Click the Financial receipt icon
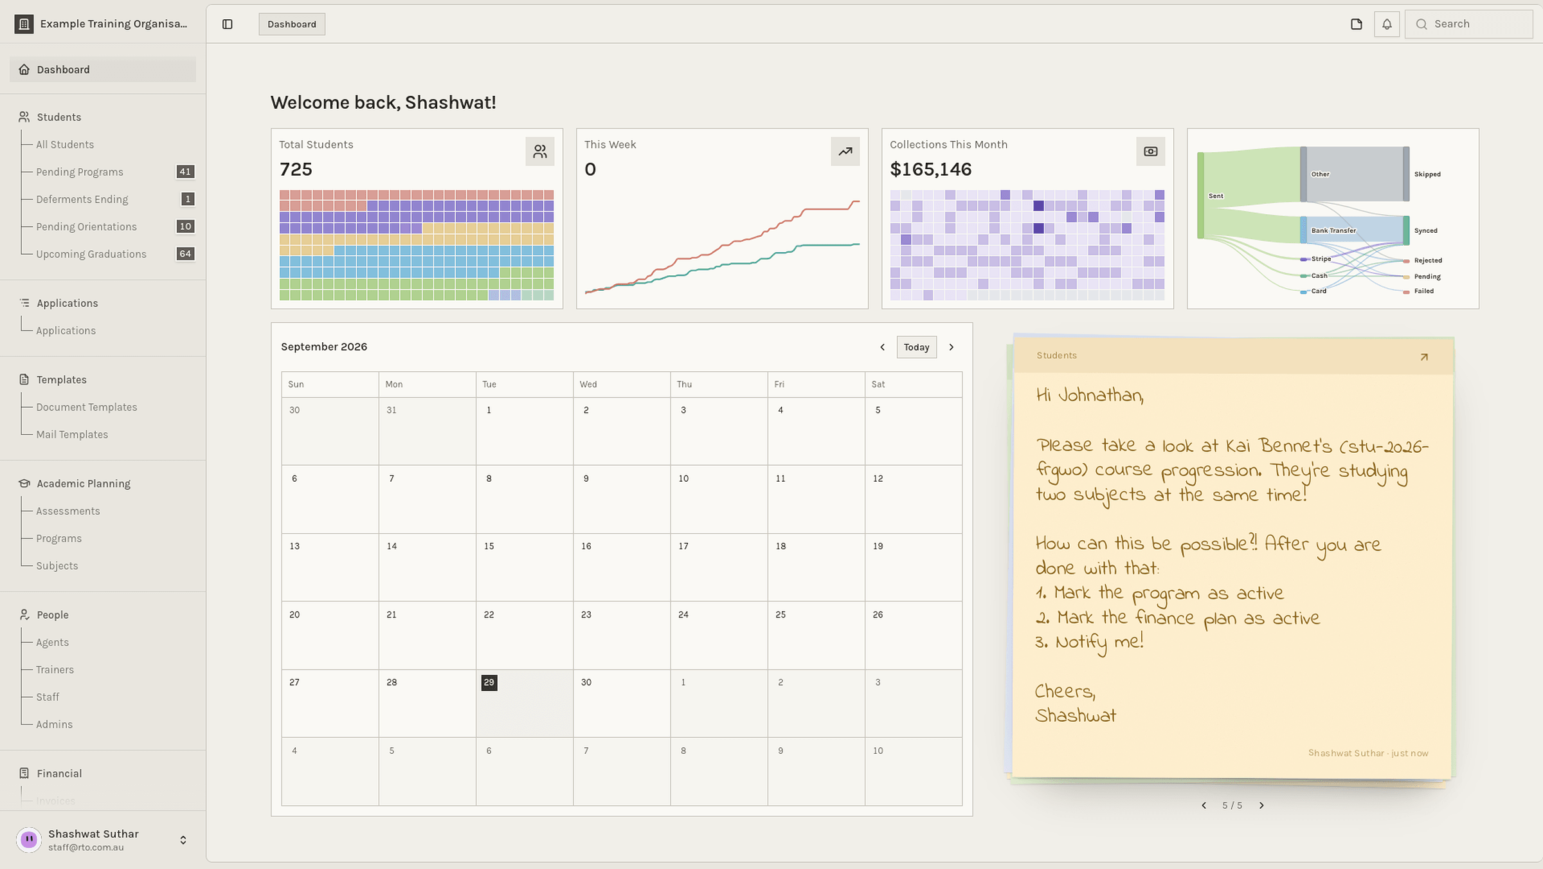 click(24, 773)
